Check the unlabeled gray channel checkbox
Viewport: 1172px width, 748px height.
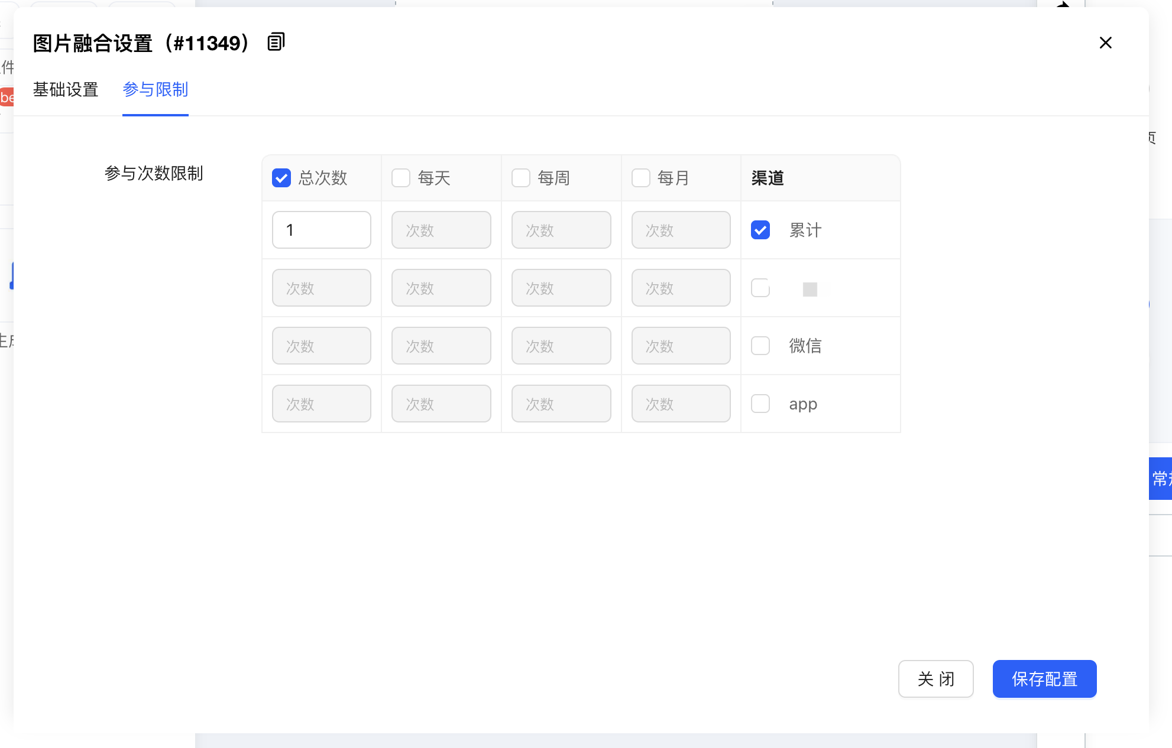click(760, 288)
